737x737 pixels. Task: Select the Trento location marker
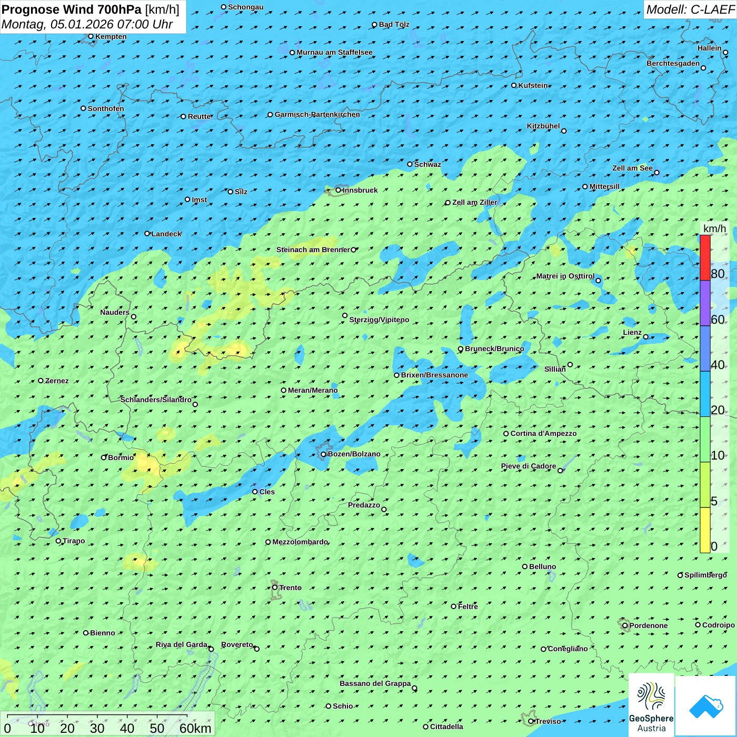point(275,587)
